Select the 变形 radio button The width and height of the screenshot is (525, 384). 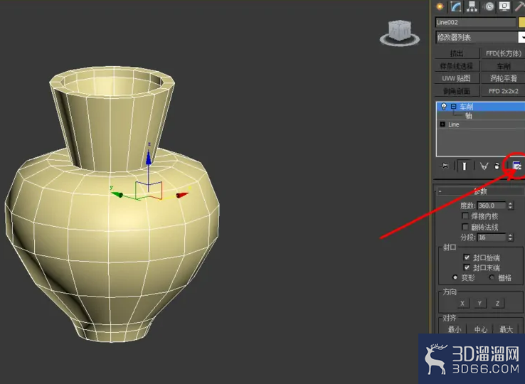[x=455, y=277]
